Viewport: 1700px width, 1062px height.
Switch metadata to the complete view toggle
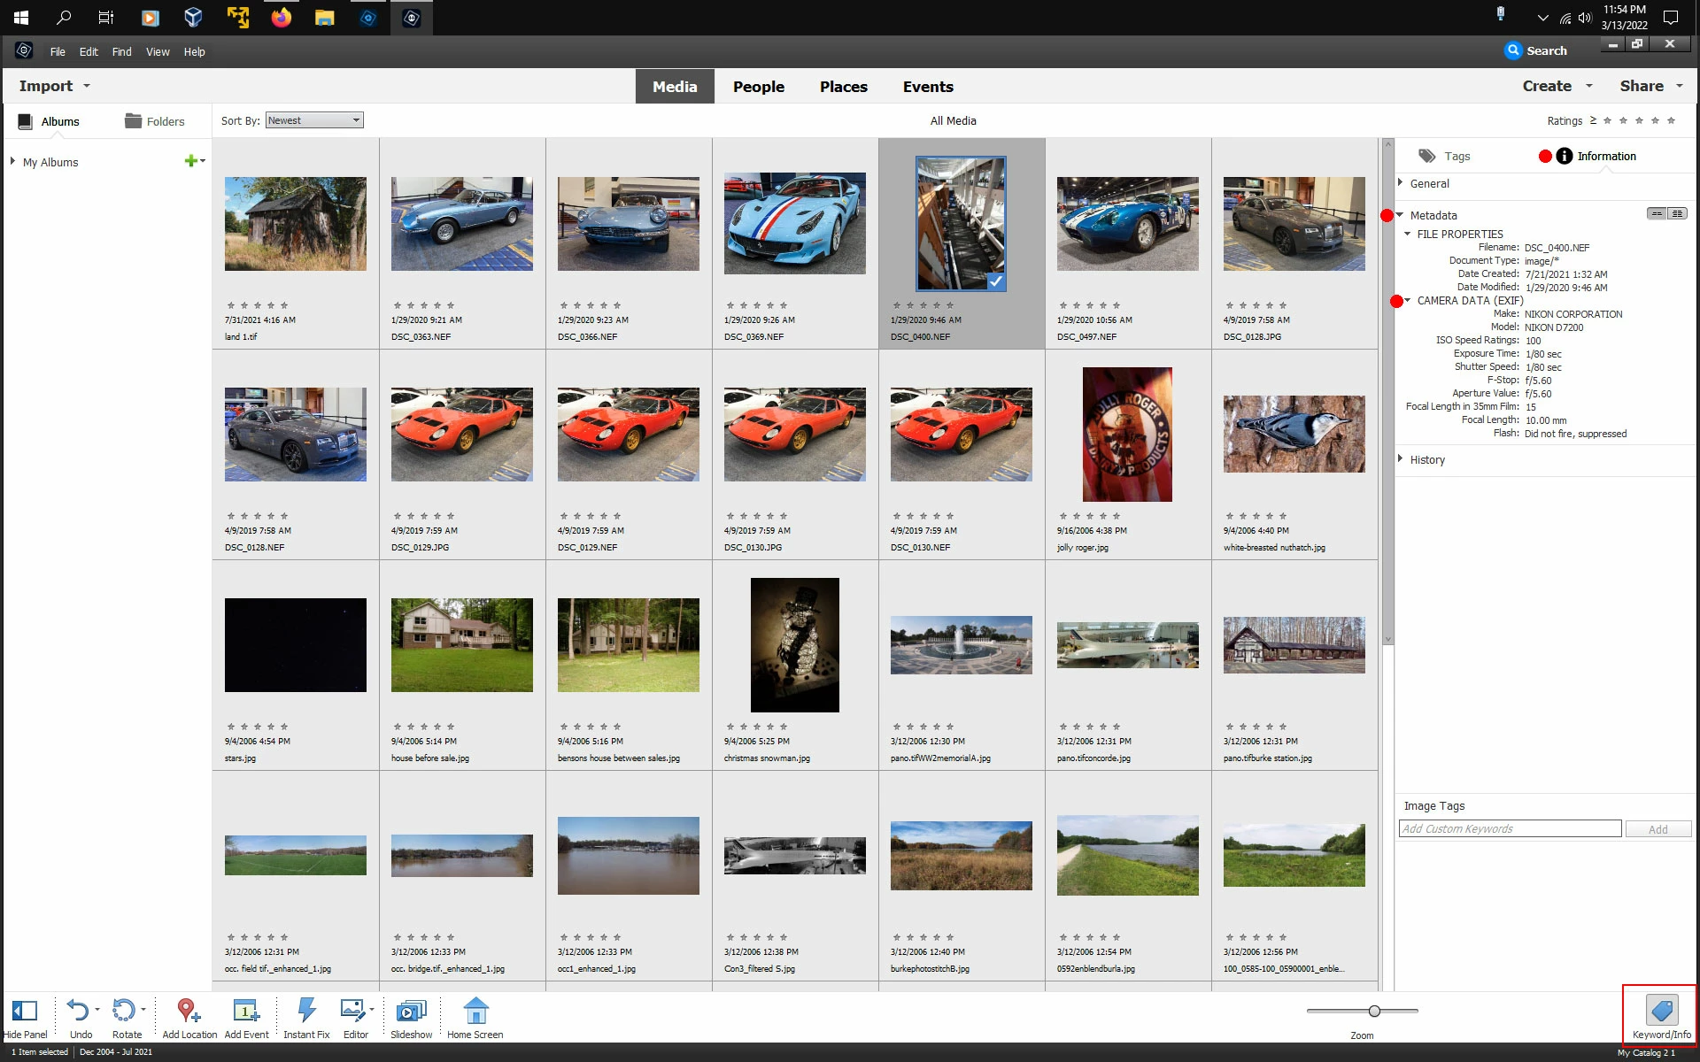[x=1677, y=213]
